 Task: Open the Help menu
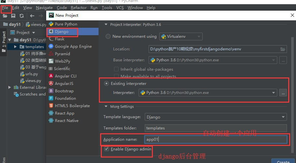pos(151,8)
